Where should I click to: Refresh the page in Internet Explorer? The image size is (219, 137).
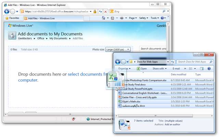click(x=100, y=12)
